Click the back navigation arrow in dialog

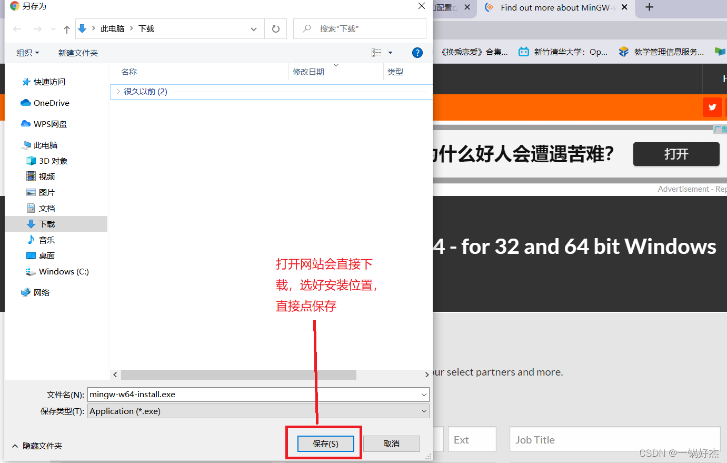pos(17,29)
